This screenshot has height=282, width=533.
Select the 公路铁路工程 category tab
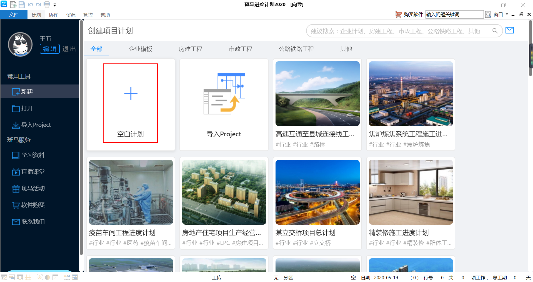[x=296, y=49]
